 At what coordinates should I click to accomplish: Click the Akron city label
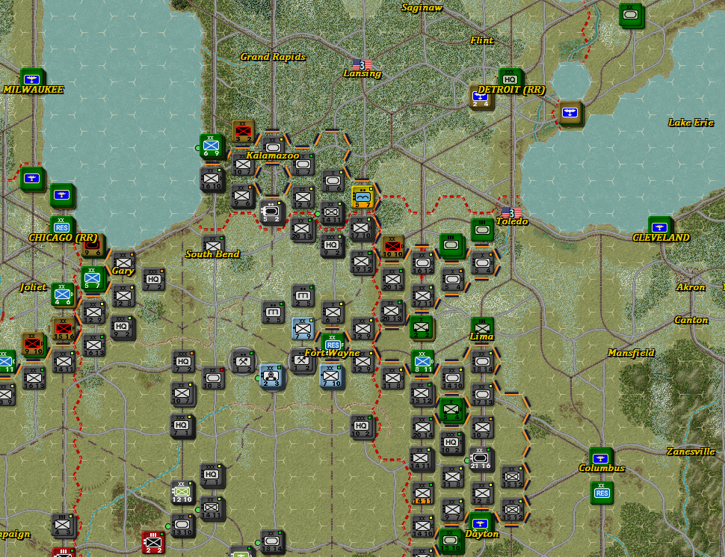(x=691, y=287)
